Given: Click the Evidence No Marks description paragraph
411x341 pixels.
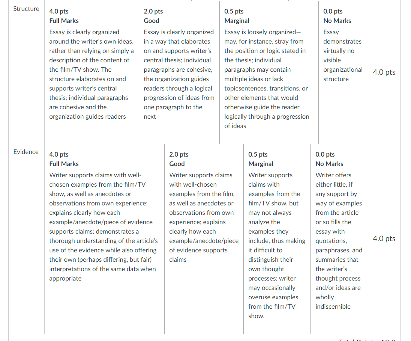Looking at the screenshot, I should pos(339,241).
